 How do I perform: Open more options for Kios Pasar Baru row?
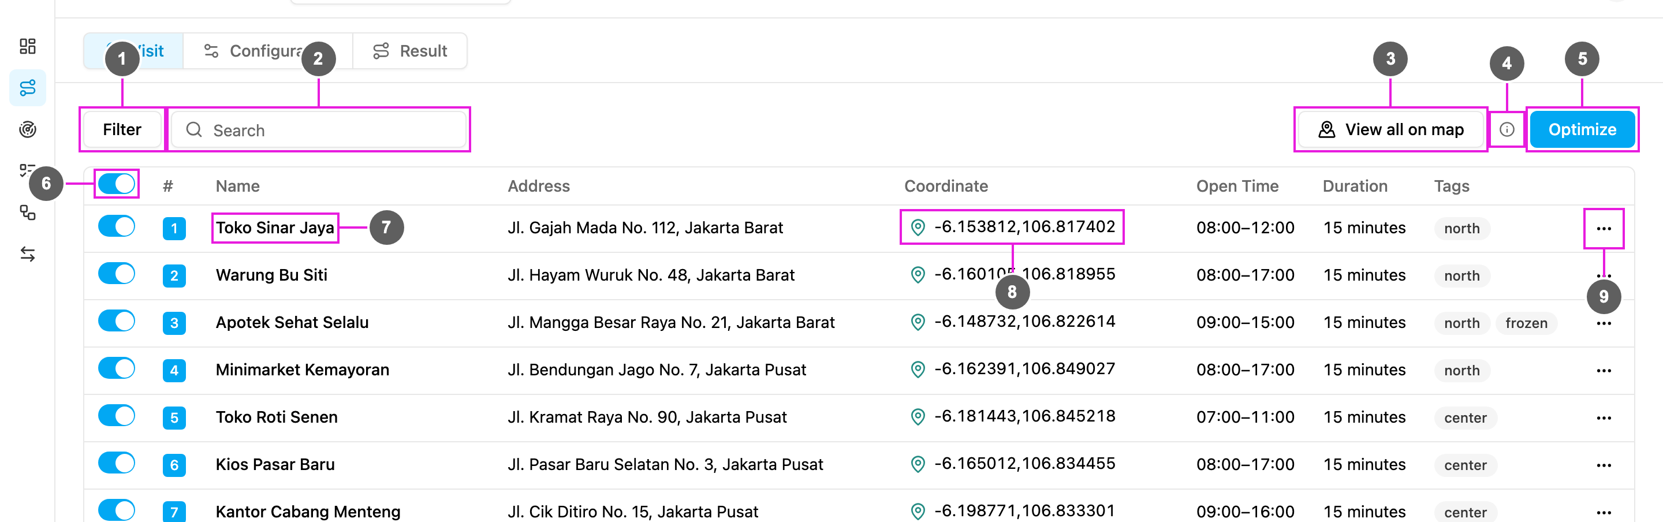coord(1604,465)
